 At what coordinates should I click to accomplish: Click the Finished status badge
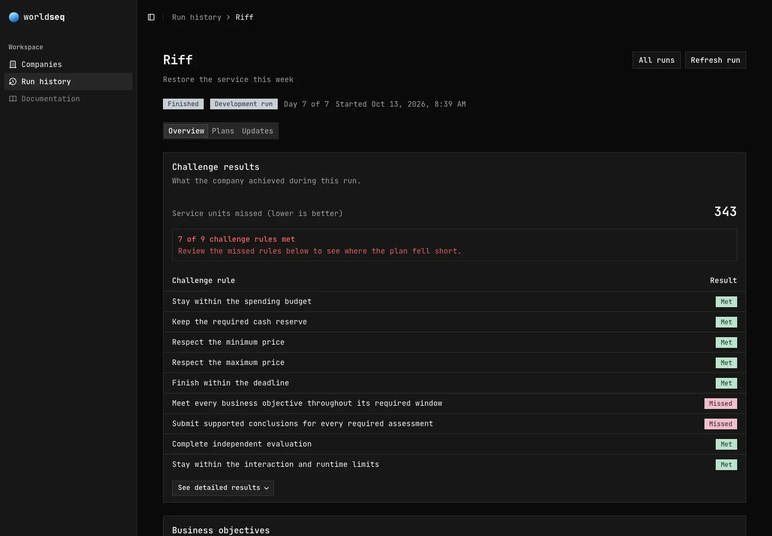(183, 104)
